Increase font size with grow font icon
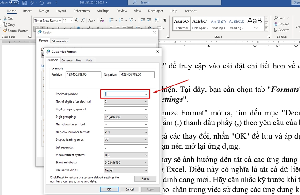Image resolution: width=300 pixels, height=195 pixels. pyautogui.click(x=77, y=20)
